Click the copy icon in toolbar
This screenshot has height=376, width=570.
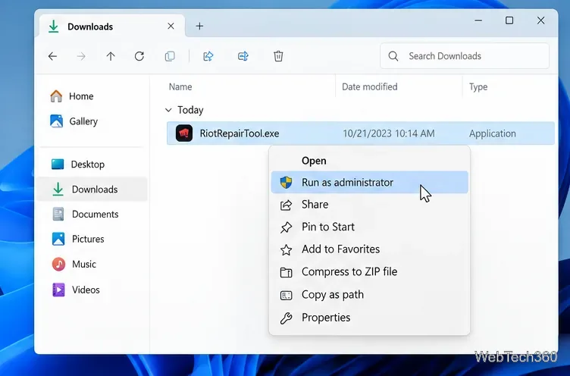(170, 56)
